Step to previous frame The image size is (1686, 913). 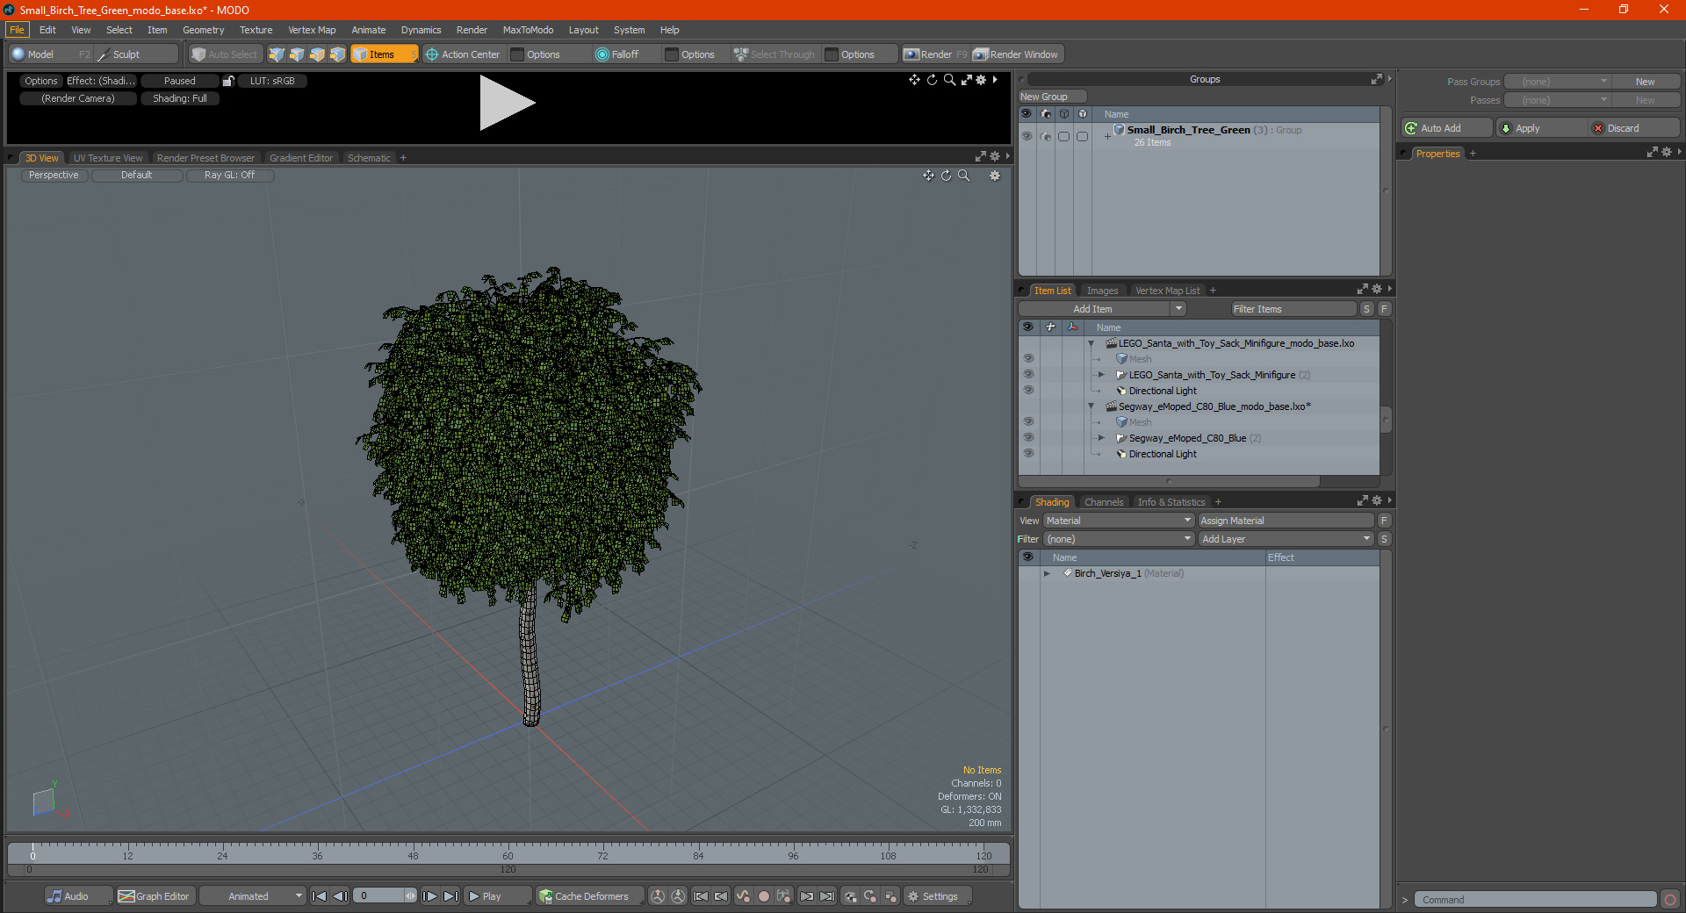[341, 896]
